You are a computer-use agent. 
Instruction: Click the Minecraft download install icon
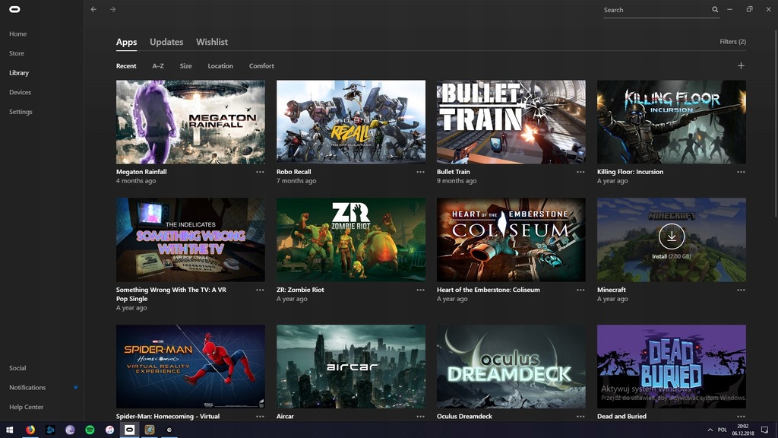(x=672, y=236)
